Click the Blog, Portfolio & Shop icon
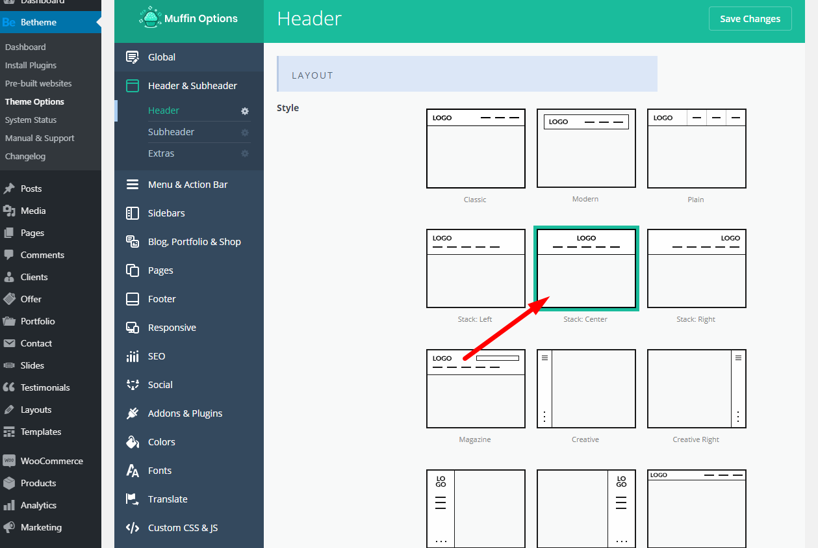The height and width of the screenshot is (548, 818). pos(133,242)
